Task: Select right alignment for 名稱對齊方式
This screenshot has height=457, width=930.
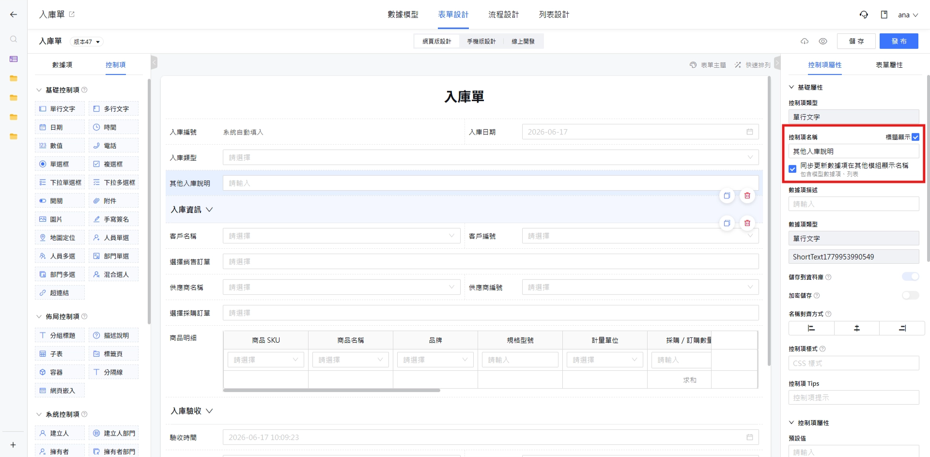Action: [902, 328]
